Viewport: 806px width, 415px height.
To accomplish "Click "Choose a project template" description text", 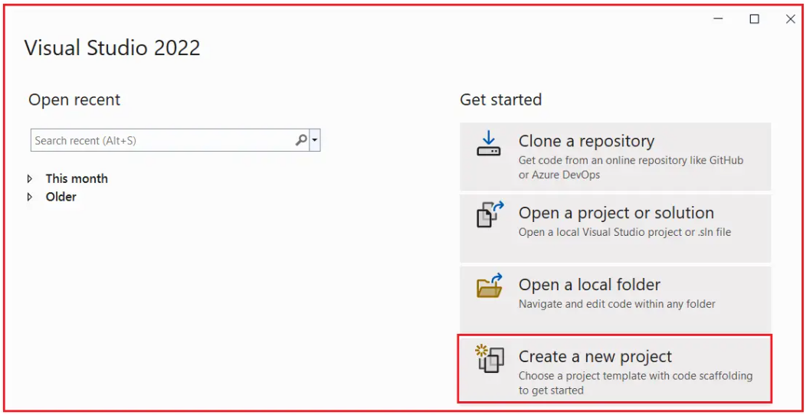I will click(x=635, y=383).
